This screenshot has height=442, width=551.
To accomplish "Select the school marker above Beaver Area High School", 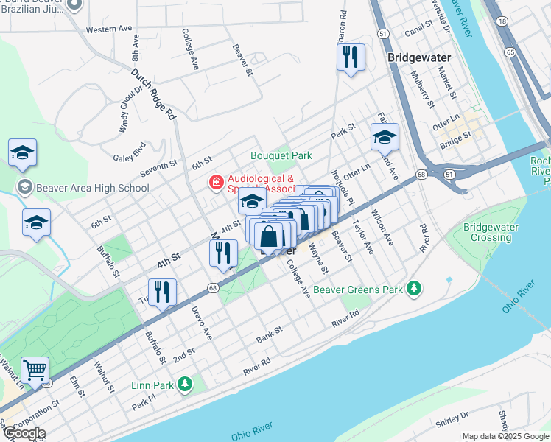I will [23, 153].
